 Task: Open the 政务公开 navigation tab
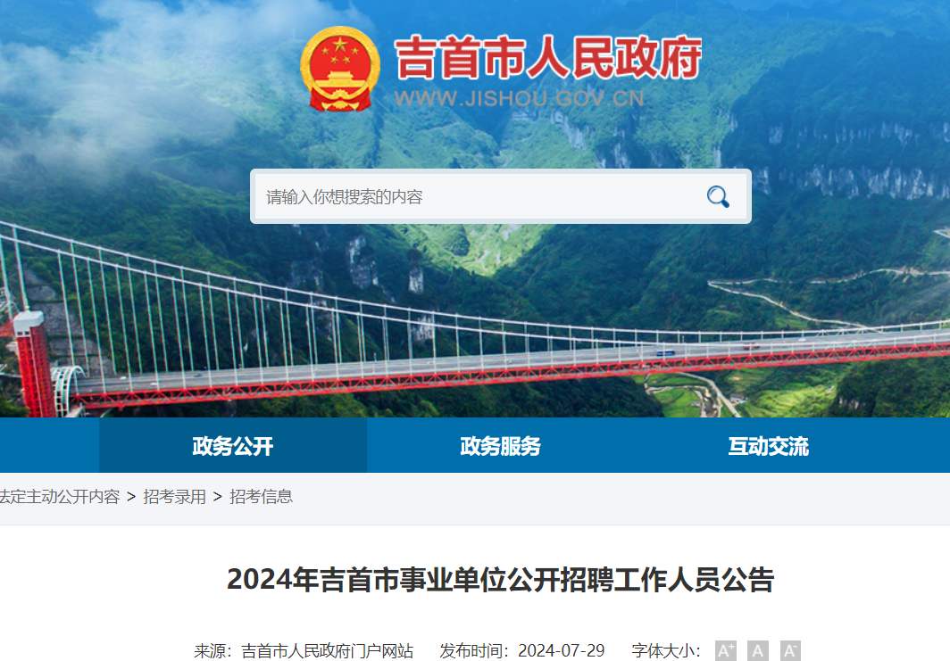point(233,445)
